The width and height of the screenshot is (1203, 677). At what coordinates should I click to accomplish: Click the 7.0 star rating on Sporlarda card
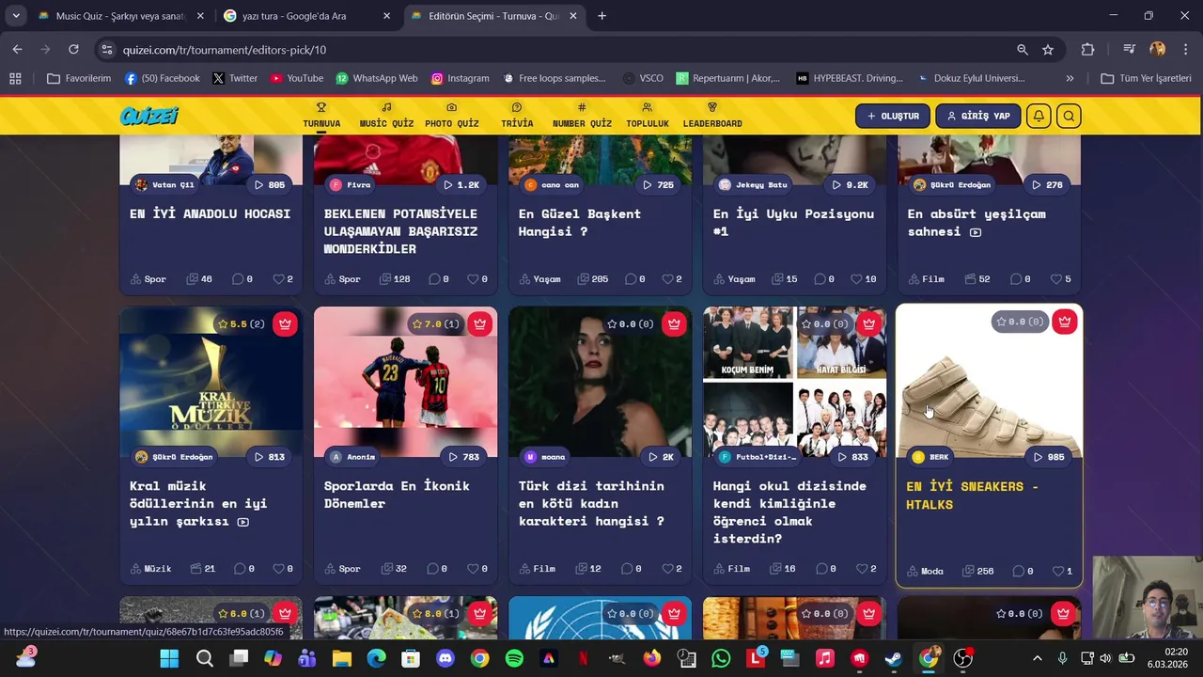click(x=435, y=323)
